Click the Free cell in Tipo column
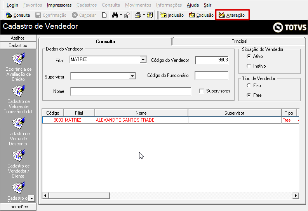Viewport: 308px width, 211px height. point(289,120)
